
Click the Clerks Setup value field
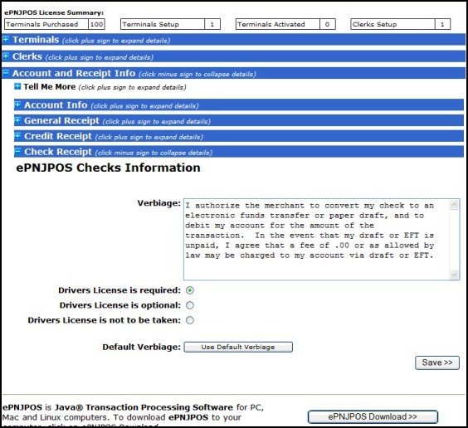442,24
